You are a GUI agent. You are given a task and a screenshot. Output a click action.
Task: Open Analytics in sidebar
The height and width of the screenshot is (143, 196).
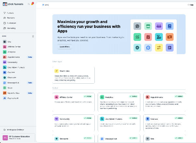[9, 52]
